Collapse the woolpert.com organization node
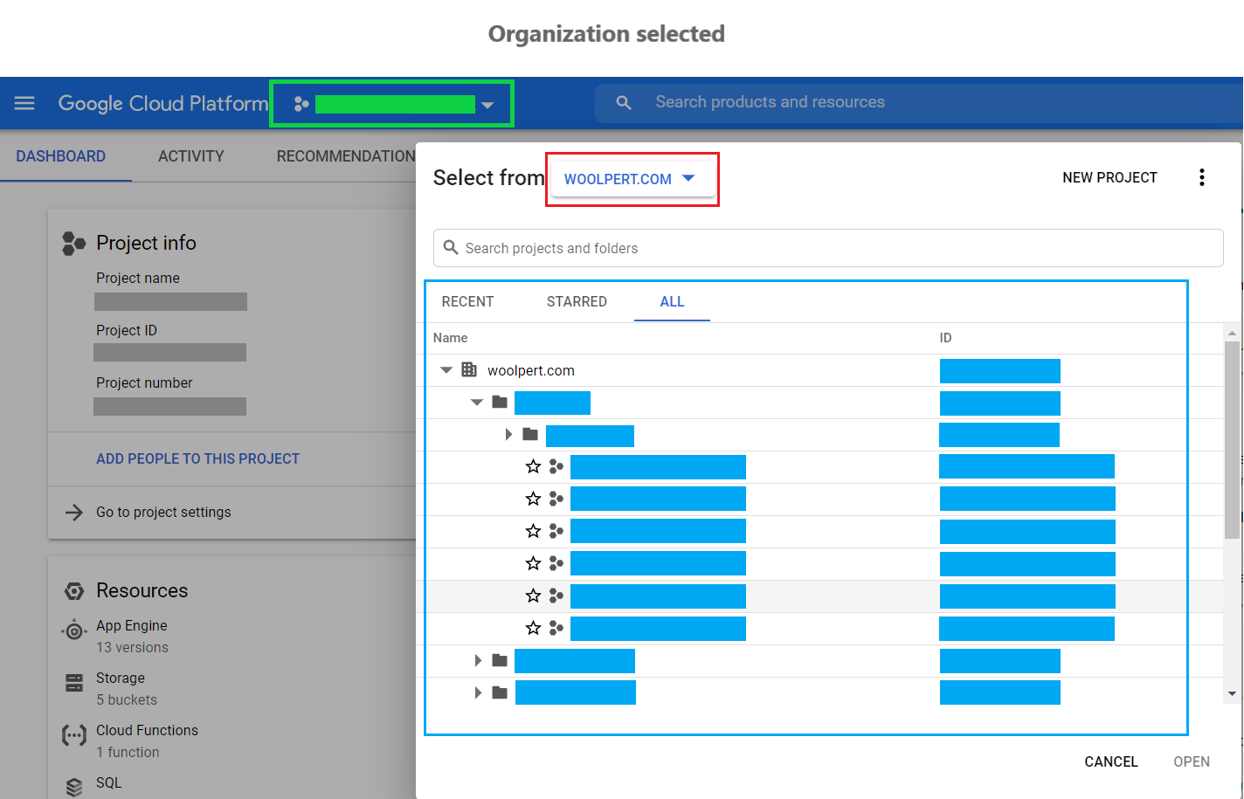 [x=446, y=370]
